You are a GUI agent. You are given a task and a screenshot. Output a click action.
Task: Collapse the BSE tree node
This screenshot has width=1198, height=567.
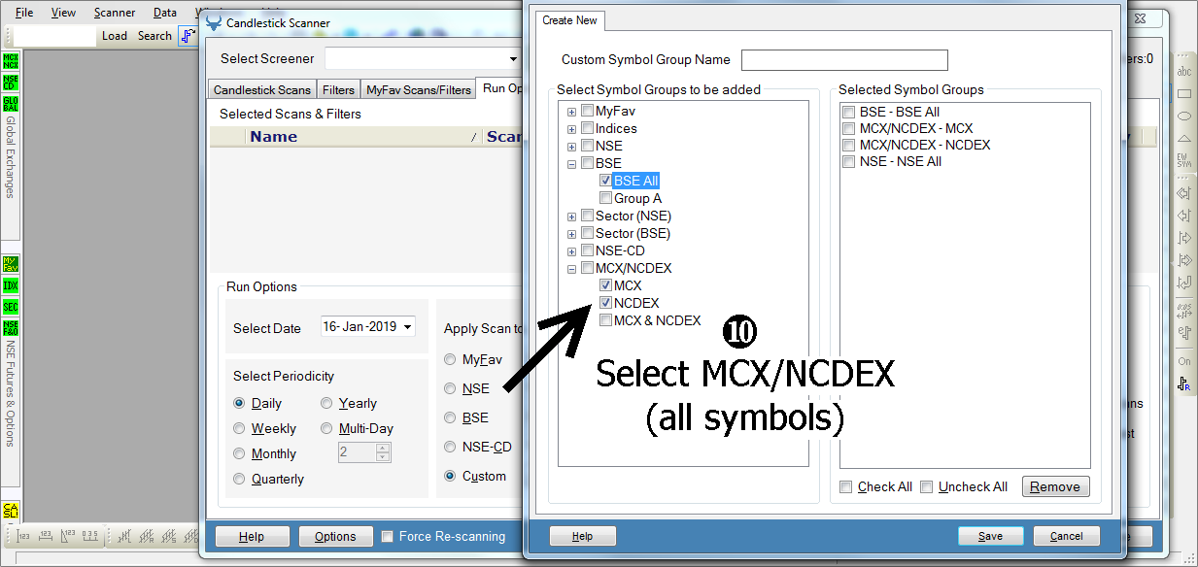point(572,164)
